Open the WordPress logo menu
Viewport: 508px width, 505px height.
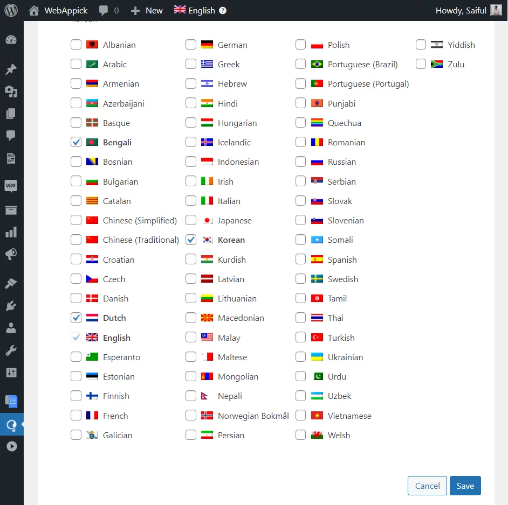point(11,10)
